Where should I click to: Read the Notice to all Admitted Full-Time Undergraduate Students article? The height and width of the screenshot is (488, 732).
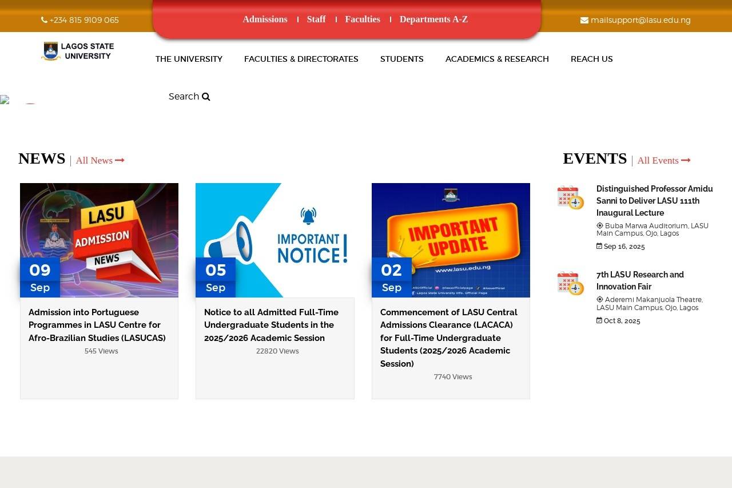[x=272, y=325]
